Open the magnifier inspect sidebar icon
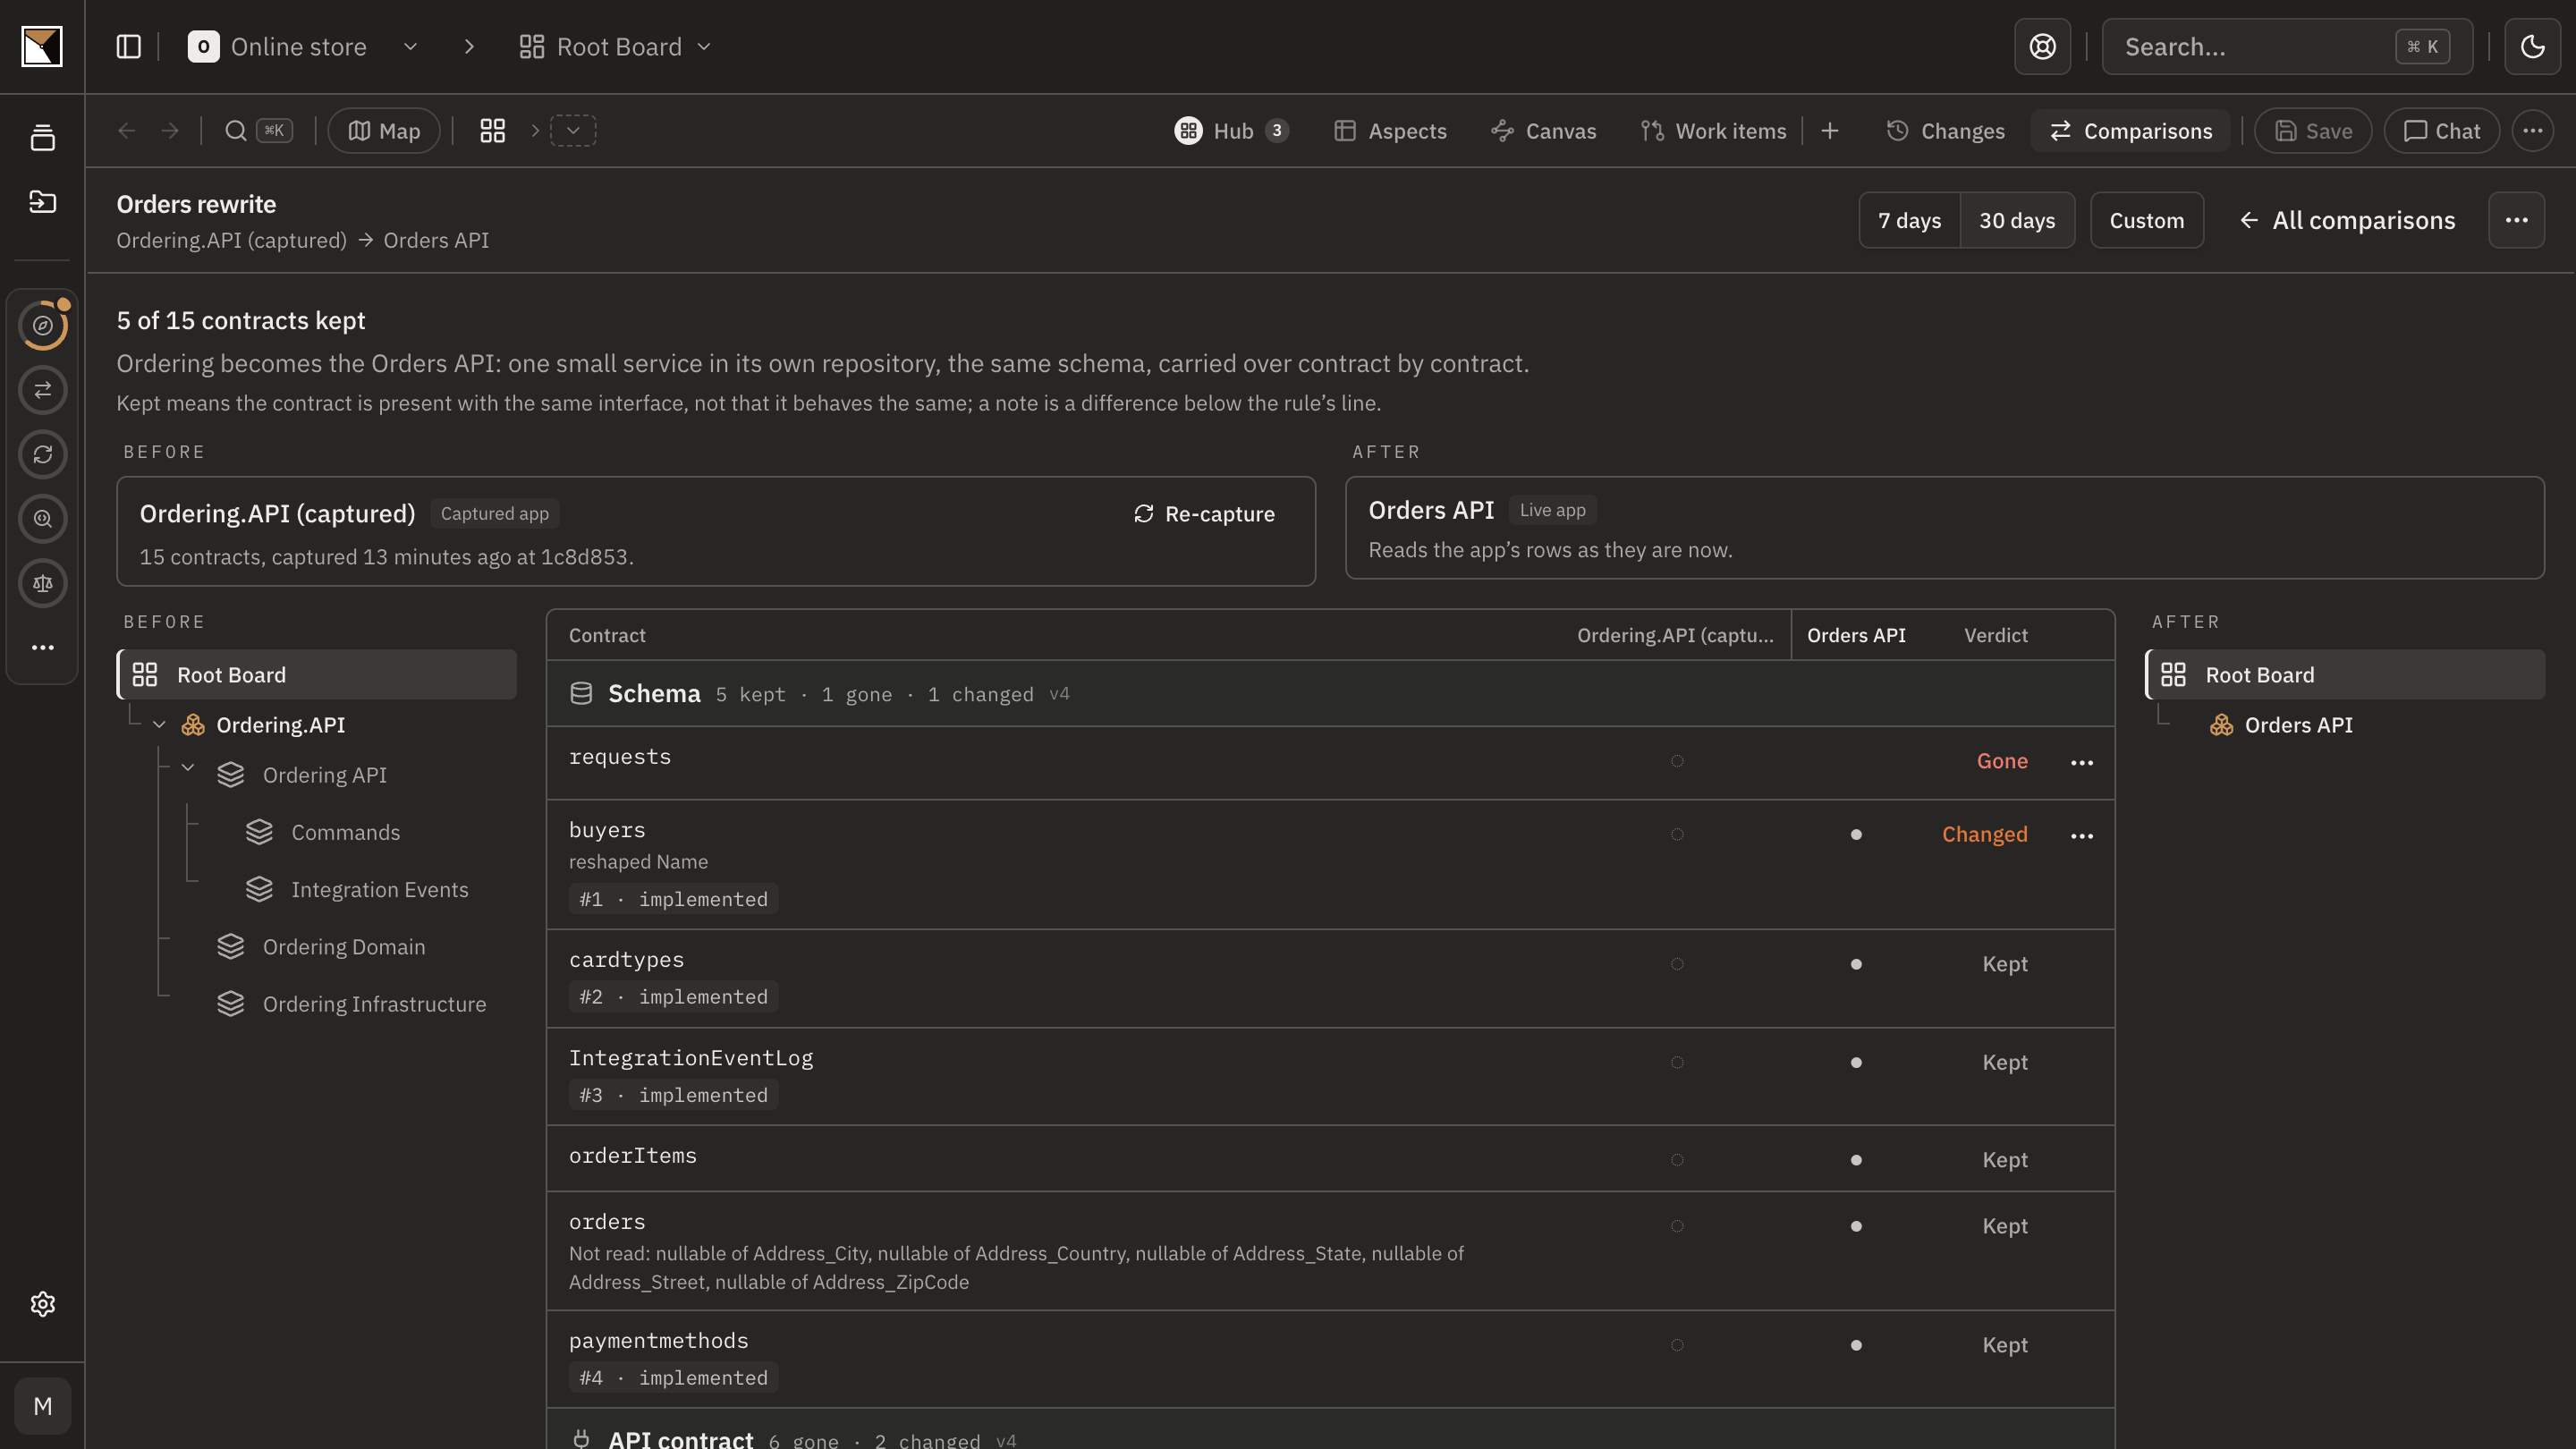 point(43,519)
